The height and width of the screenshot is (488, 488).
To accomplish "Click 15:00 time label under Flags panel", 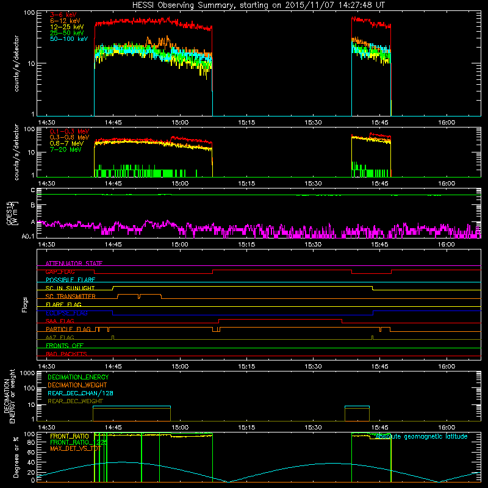I will point(180,367).
